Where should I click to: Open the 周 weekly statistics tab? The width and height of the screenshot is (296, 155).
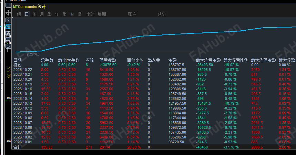[x=34, y=14]
